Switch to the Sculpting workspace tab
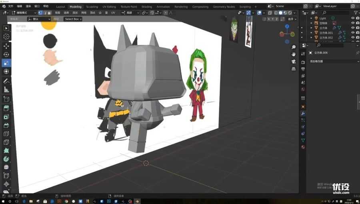 click(x=92, y=7)
